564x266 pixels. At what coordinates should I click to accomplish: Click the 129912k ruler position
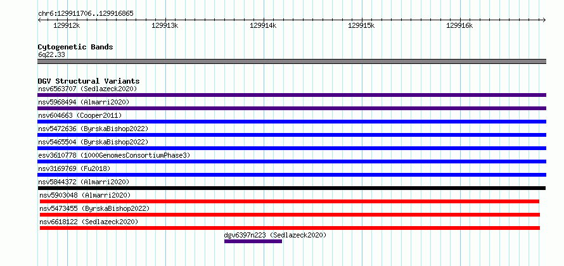tap(67, 25)
